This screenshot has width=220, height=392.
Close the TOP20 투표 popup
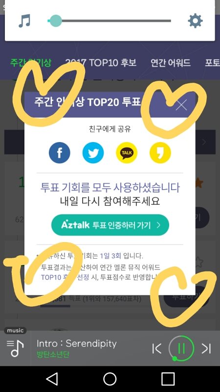pos(181,105)
